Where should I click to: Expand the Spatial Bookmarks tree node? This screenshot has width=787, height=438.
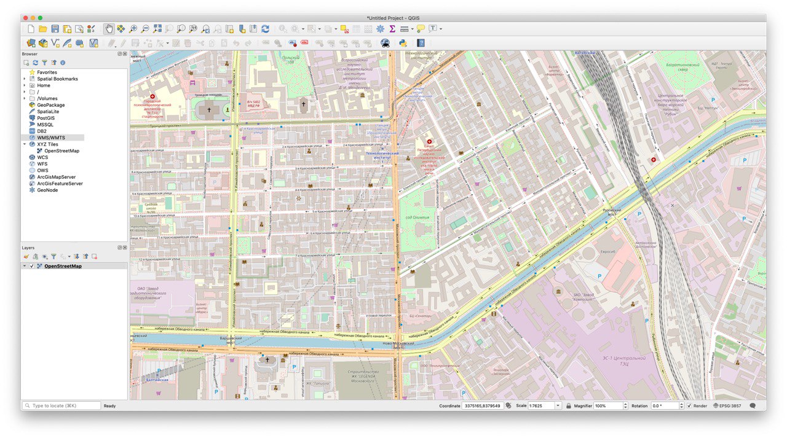click(25, 79)
